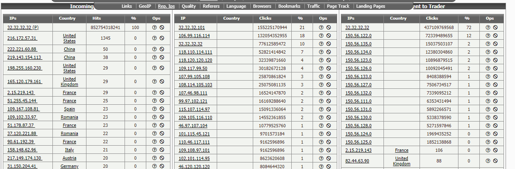
Task: Open IP link 118.120.120.120
Action: click(195, 60)
